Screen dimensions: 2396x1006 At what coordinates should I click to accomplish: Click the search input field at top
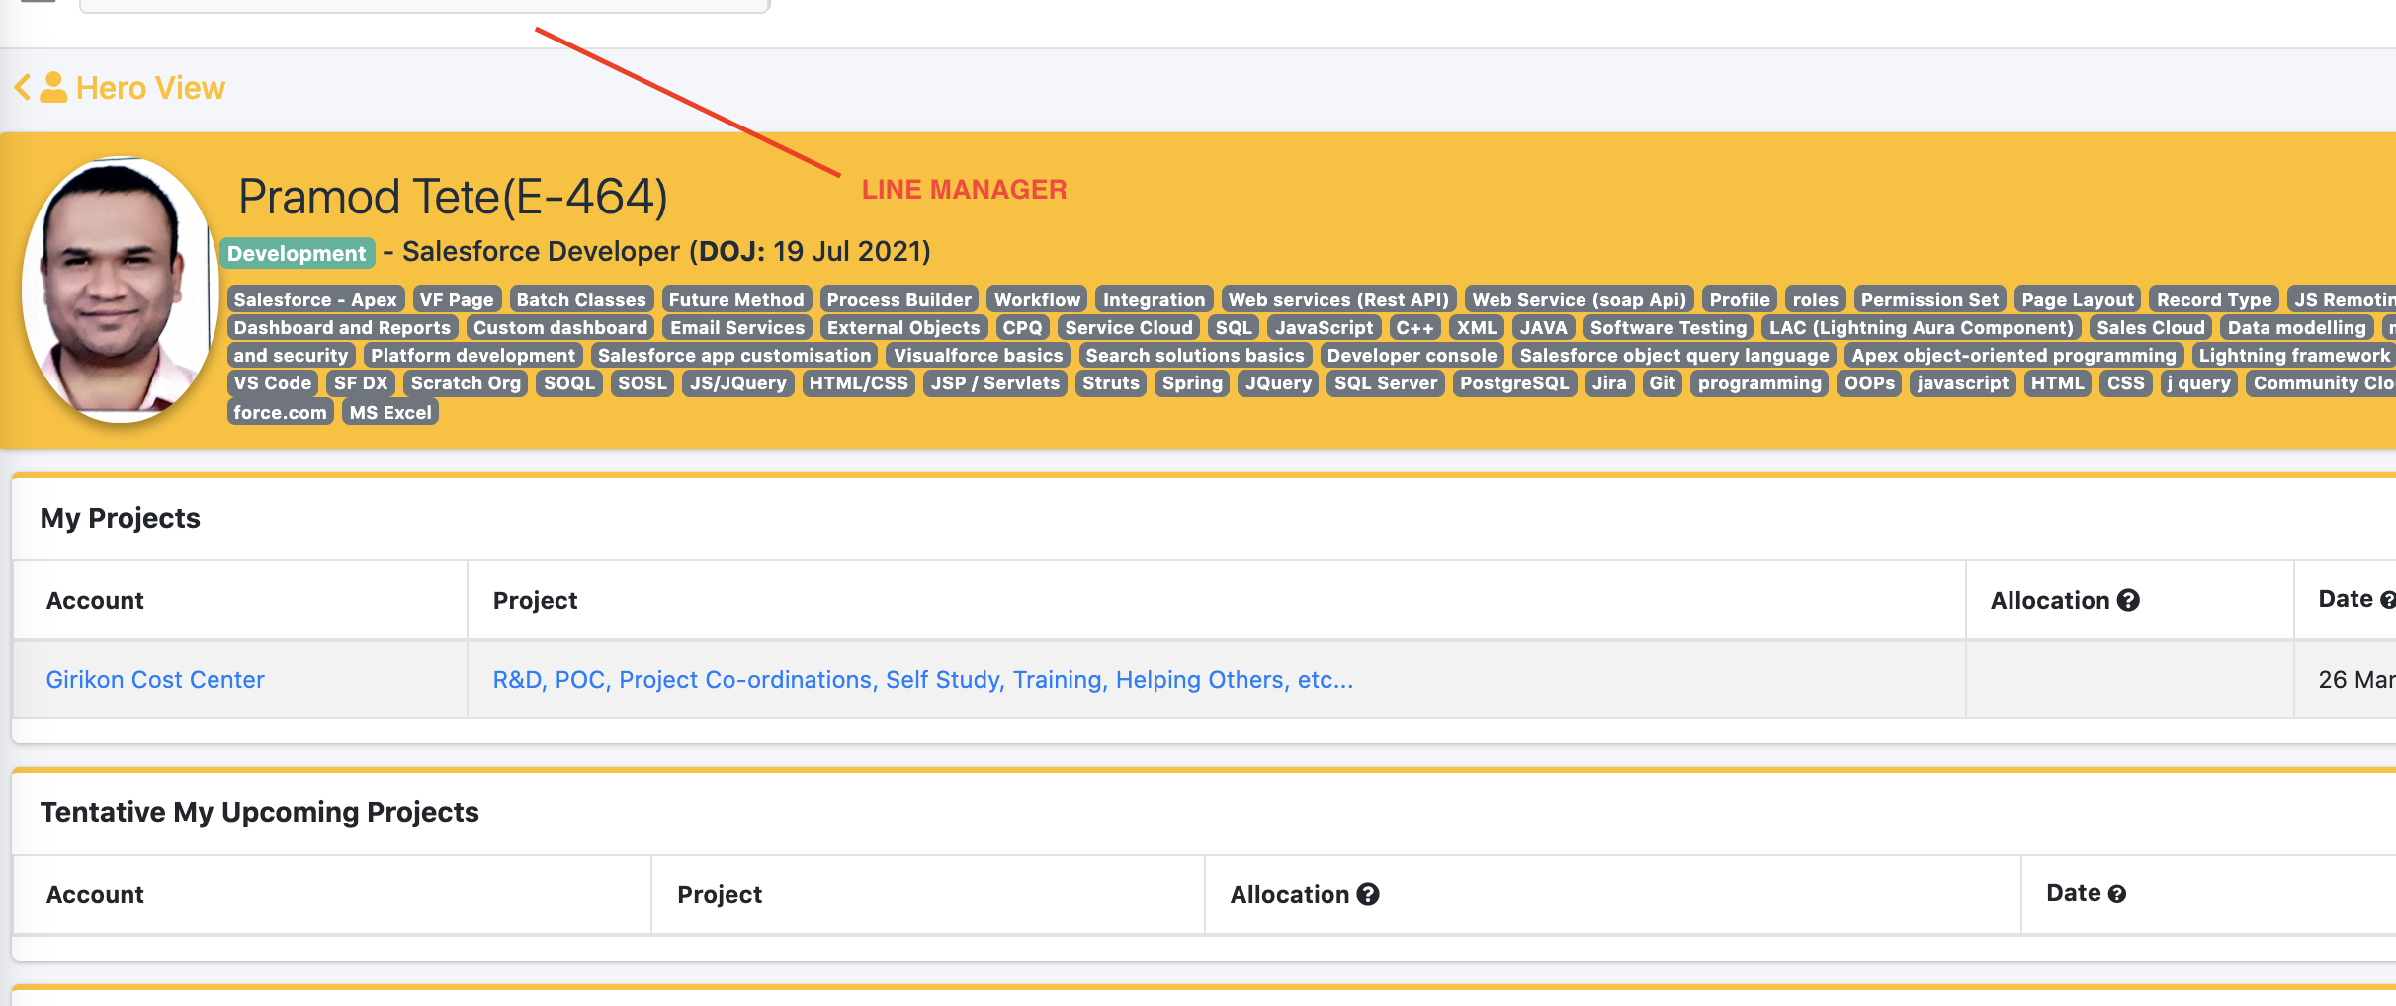tap(424, 6)
